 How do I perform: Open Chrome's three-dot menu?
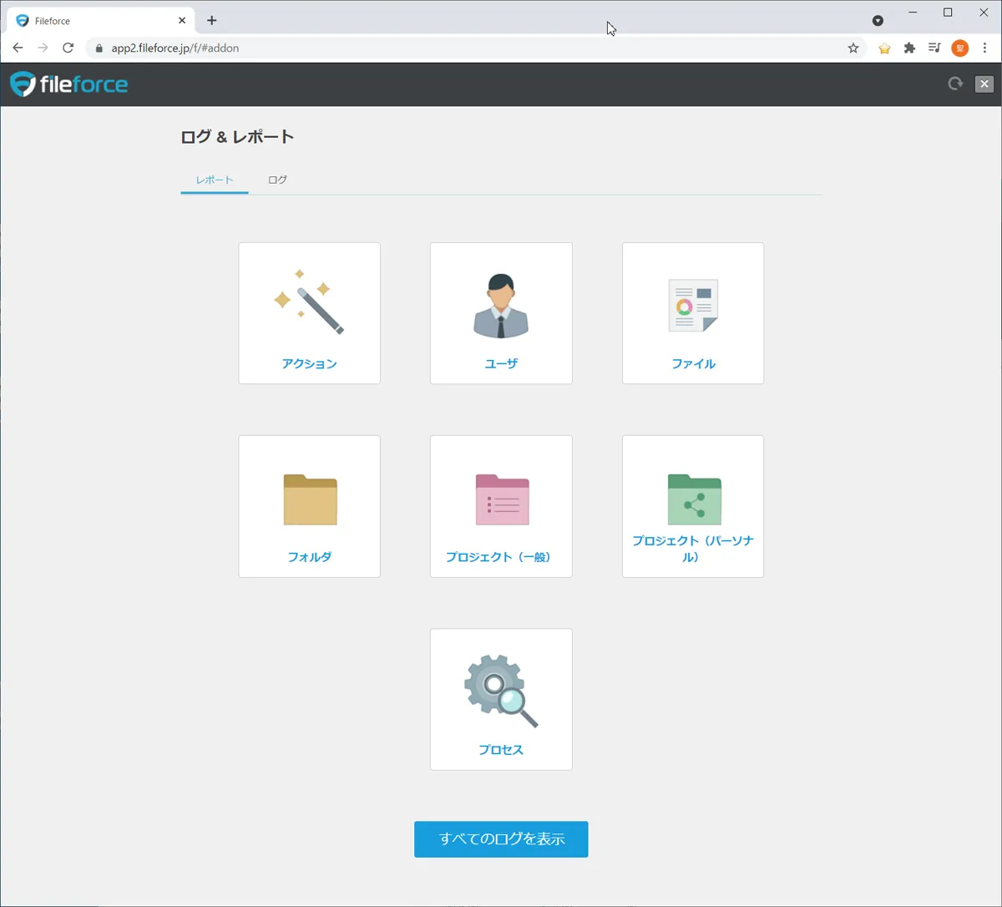click(985, 48)
